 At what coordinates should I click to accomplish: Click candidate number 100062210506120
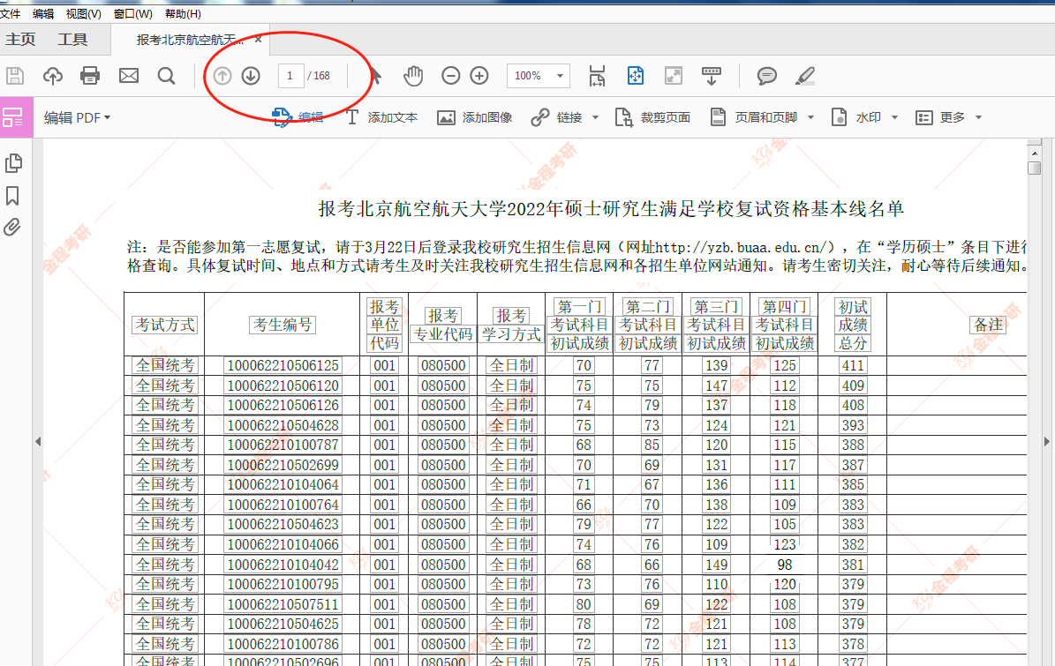[283, 385]
